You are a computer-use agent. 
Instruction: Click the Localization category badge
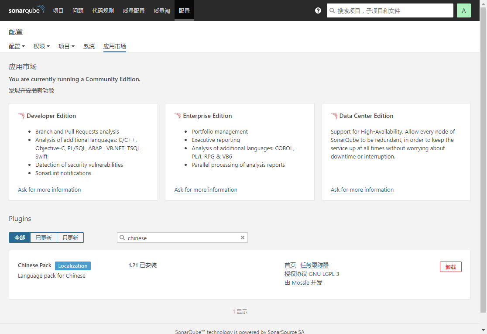coord(73,265)
